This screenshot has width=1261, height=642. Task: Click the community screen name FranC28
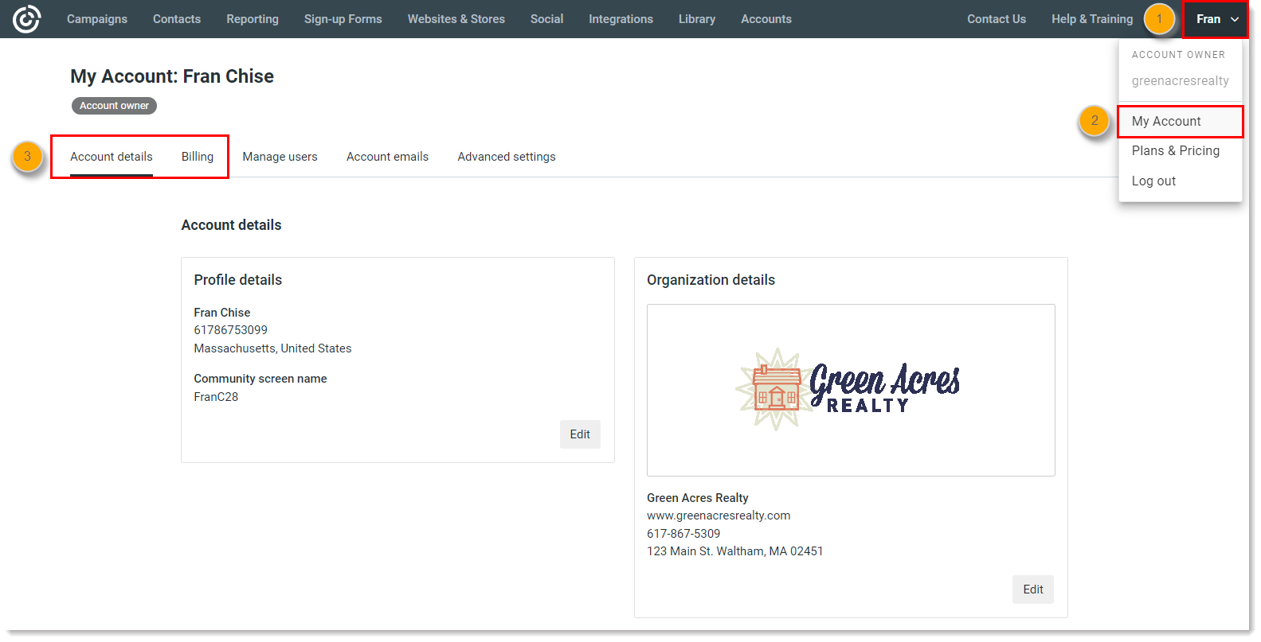(x=216, y=397)
